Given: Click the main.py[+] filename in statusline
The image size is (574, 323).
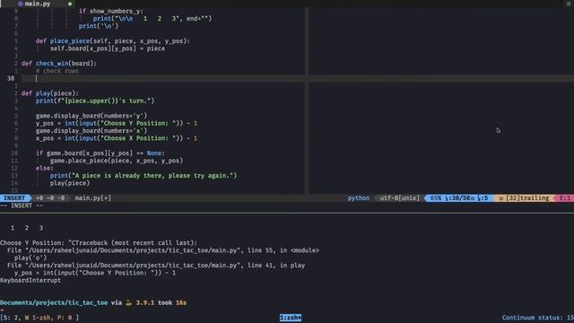Looking at the screenshot, I should click(93, 198).
